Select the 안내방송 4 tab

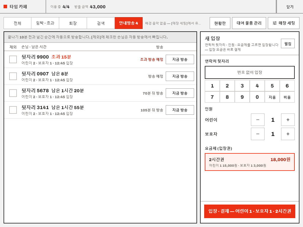tap(129, 23)
